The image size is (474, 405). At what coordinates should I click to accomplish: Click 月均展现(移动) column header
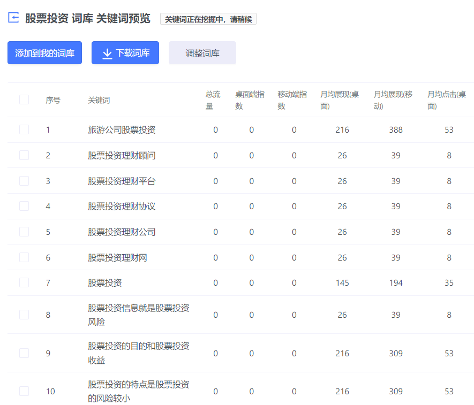pyautogui.click(x=393, y=100)
